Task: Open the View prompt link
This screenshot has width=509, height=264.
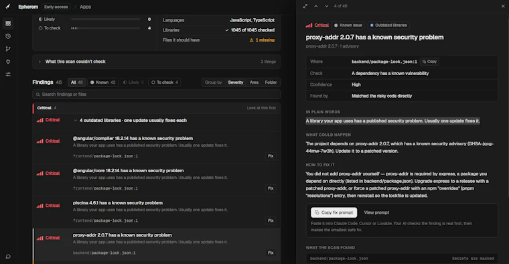Action: tap(376, 212)
